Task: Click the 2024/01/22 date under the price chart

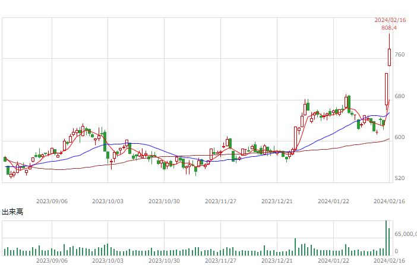Action: [333, 201]
